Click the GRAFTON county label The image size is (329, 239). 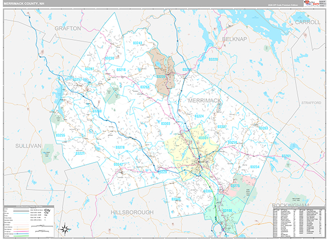(68, 29)
